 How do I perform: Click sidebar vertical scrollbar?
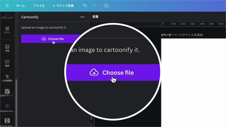tap(16, 103)
